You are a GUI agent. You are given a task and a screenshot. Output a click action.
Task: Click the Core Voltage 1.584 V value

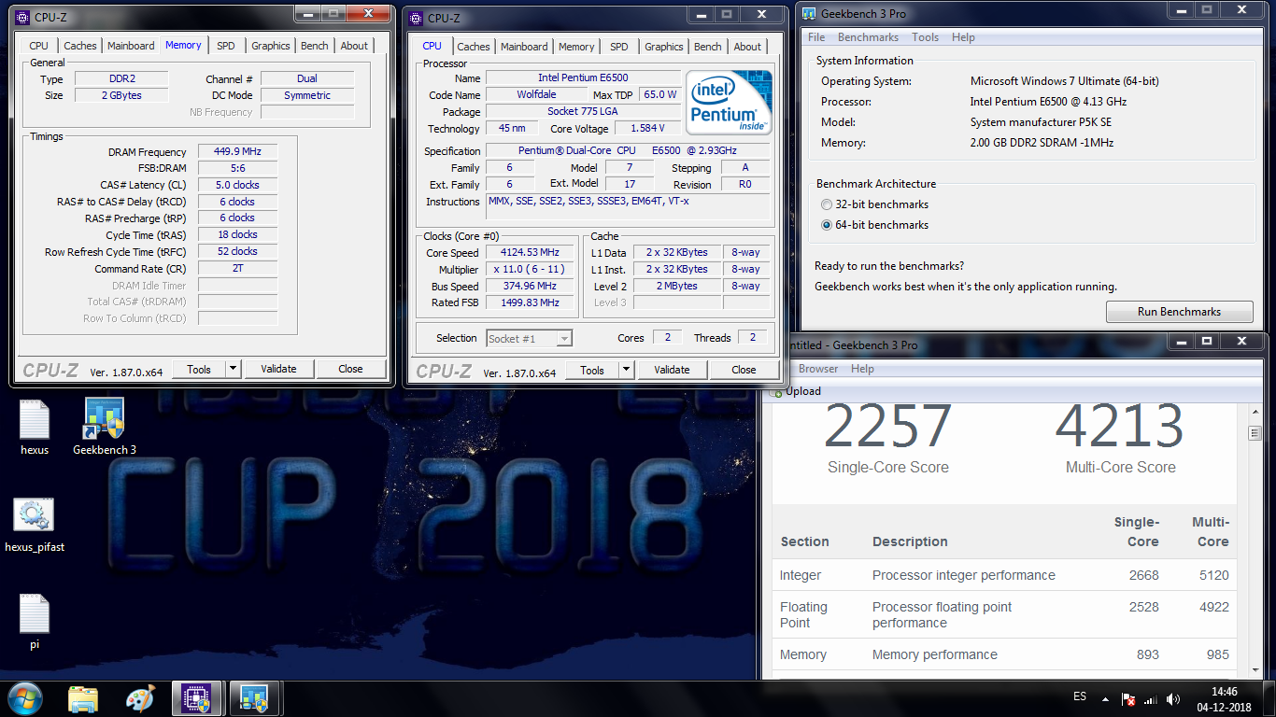point(646,129)
